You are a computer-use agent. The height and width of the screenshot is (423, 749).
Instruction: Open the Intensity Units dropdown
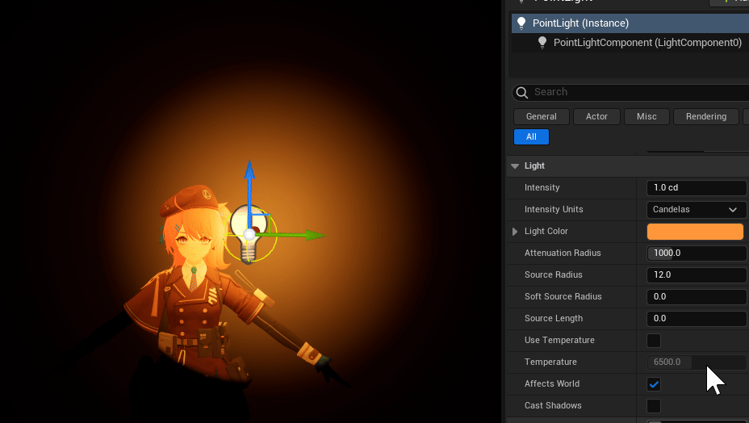[696, 209]
